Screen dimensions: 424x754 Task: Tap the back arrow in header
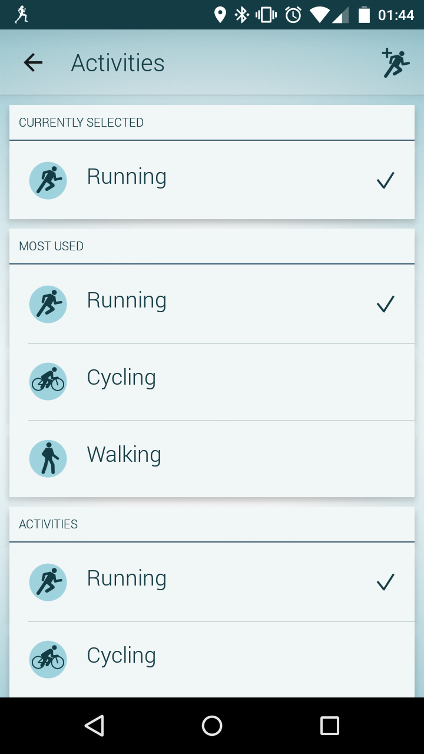click(33, 62)
